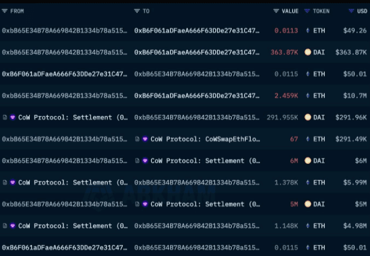Click the value 67
Screen dimensions: 370x256
(294, 139)
